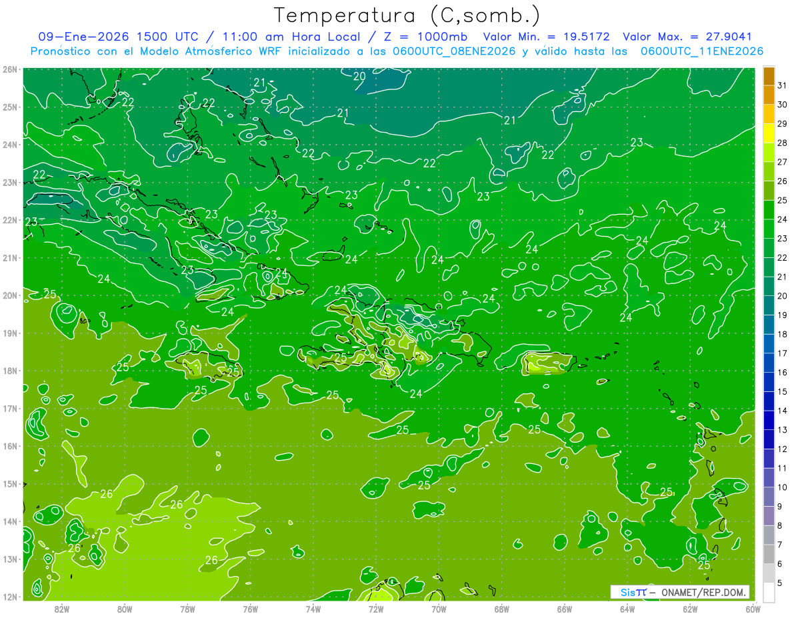Click the yellow legend swatch between 28 and 29
Image resolution: width=800 pixels, height=618 pixels.
769,133
